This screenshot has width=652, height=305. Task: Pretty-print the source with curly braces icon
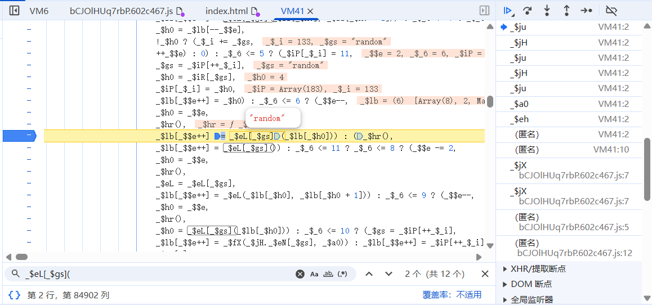15,295
